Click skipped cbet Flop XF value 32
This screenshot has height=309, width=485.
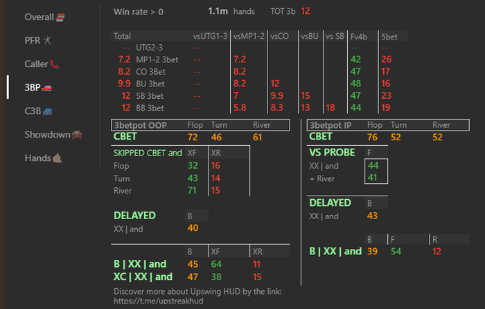[193, 165]
